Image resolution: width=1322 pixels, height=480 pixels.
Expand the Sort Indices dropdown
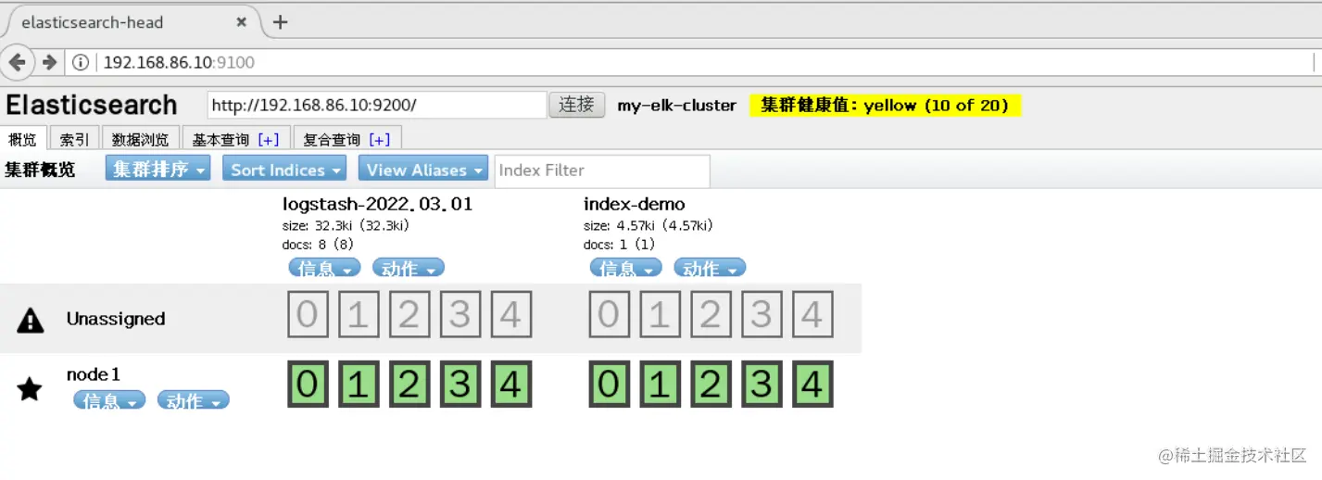pyautogui.click(x=284, y=170)
